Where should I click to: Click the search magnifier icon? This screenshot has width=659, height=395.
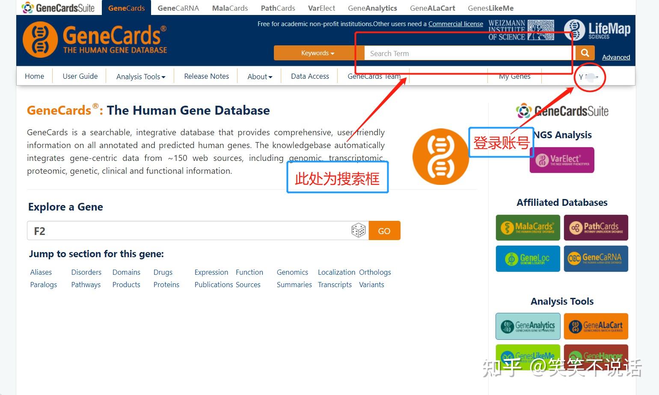pyautogui.click(x=585, y=53)
